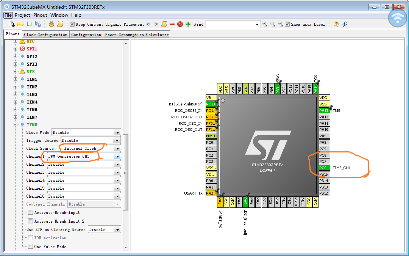Screen dimensions: 409x256
Task: Expand the TIM1 tree node
Action: (x=16, y=79)
